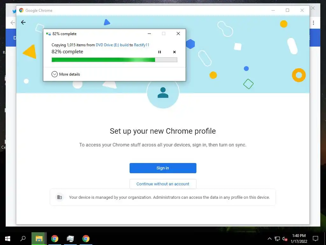Click the copy dialog title icon
Image resolution: width=326 pixels, height=245 pixels.
click(48, 34)
